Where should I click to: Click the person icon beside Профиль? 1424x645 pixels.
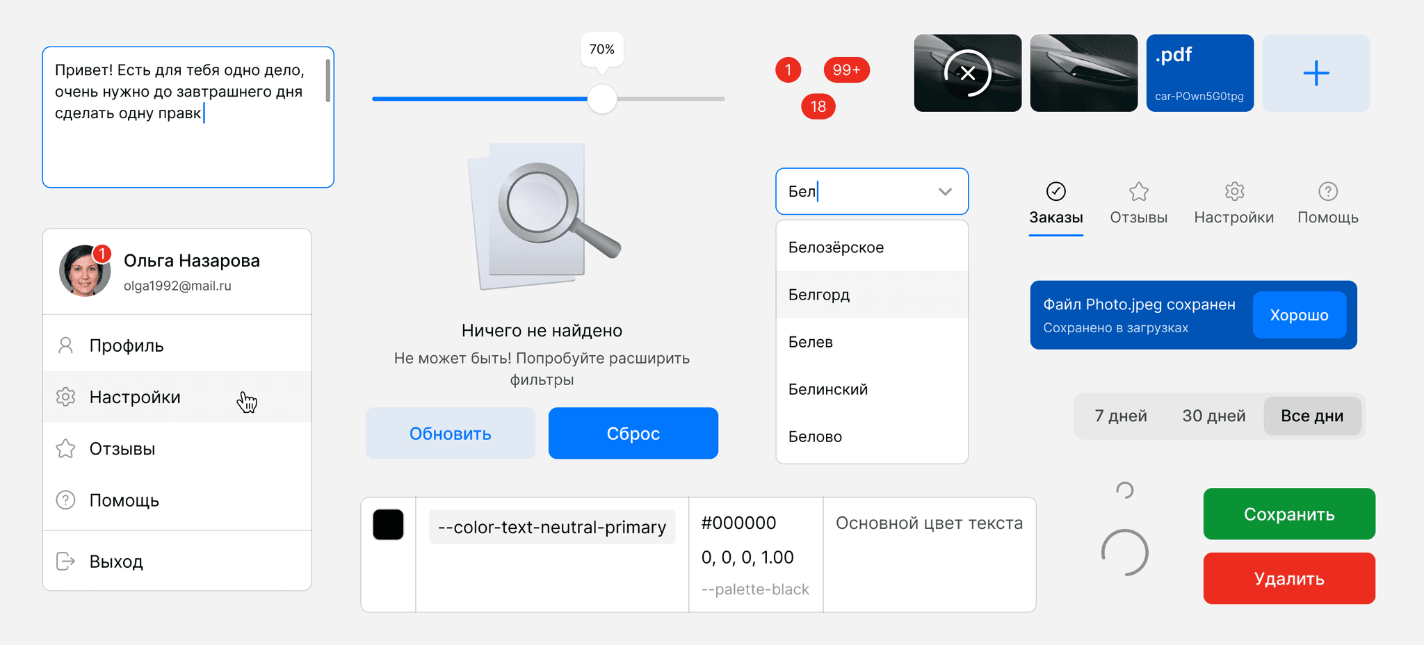click(65, 345)
